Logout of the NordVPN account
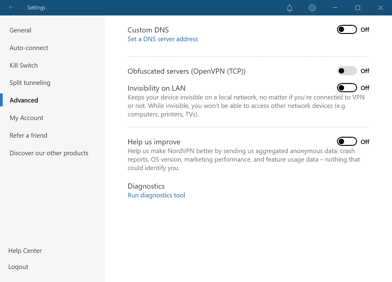 pyautogui.click(x=18, y=267)
